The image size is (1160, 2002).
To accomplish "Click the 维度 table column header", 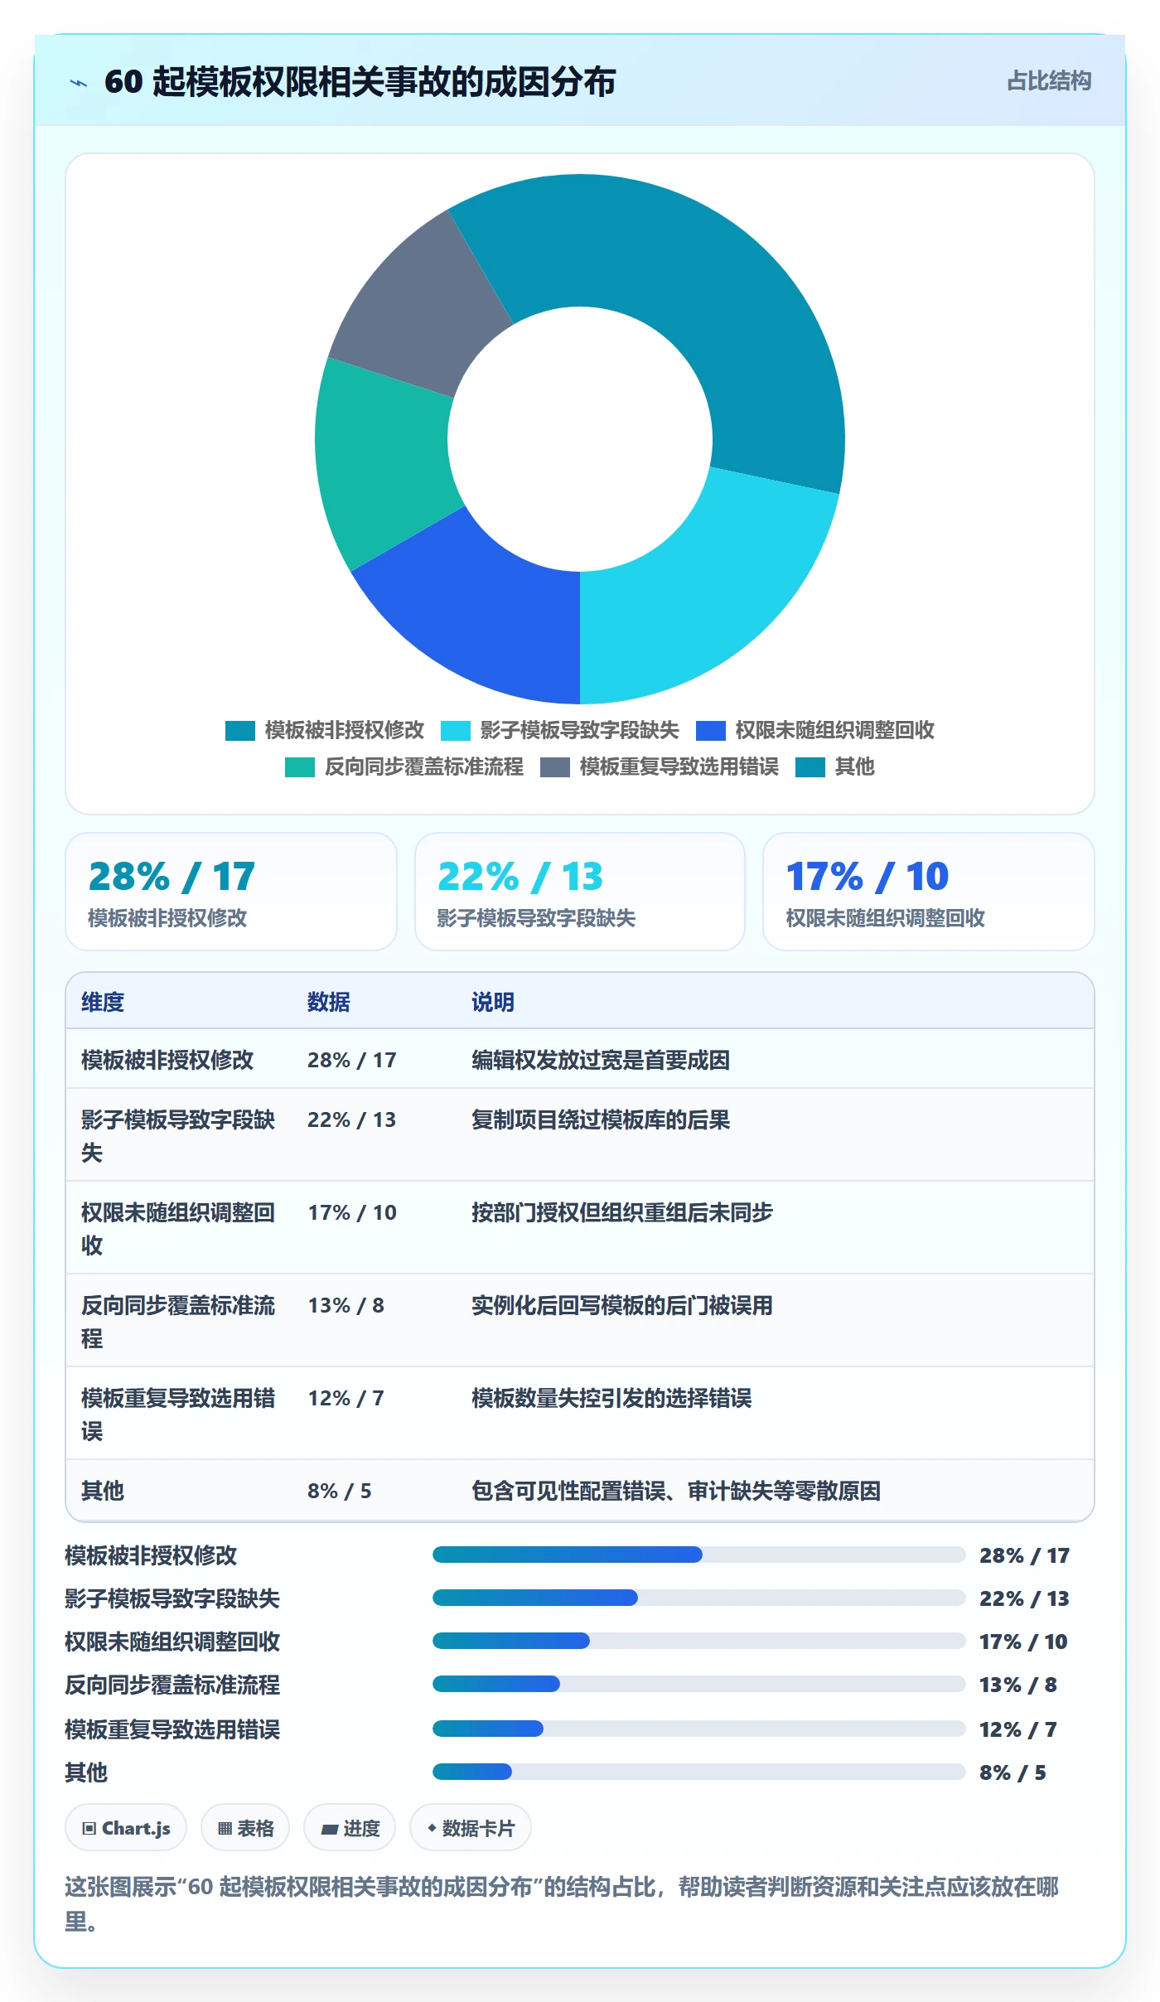I will click(103, 1002).
